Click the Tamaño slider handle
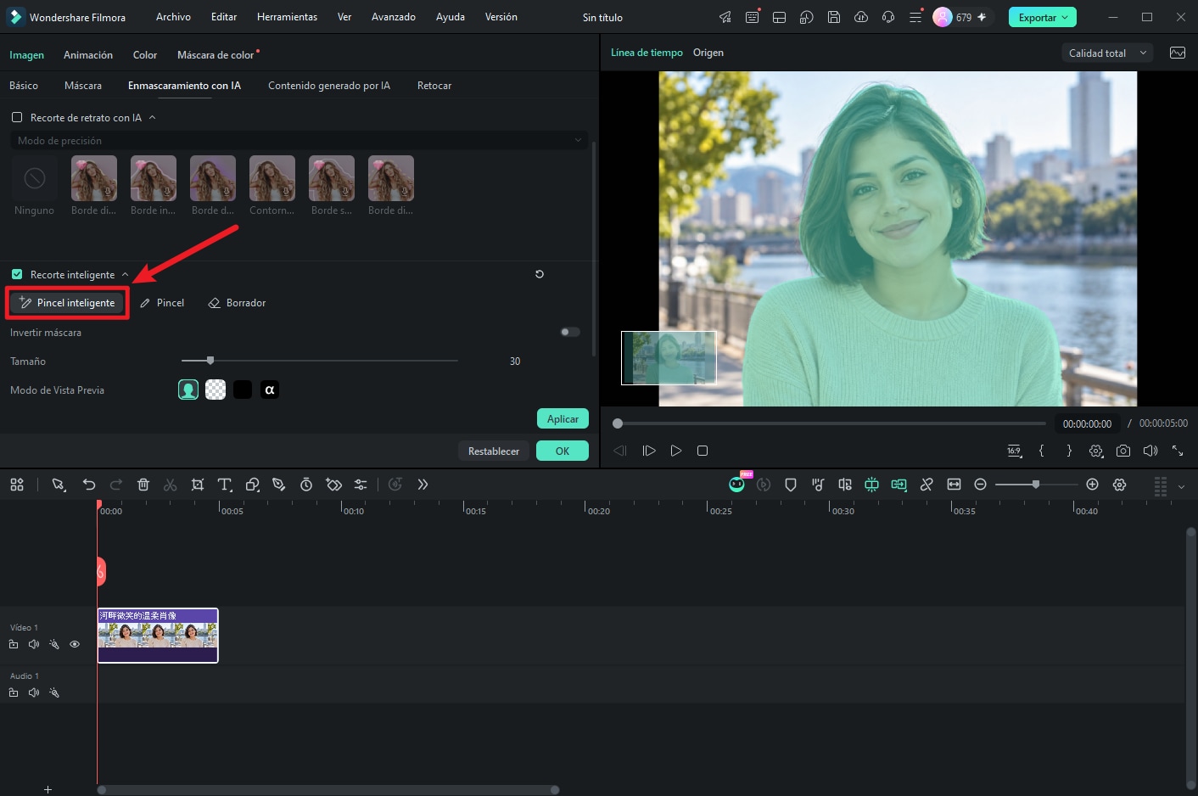Viewport: 1198px width, 796px height. (210, 361)
